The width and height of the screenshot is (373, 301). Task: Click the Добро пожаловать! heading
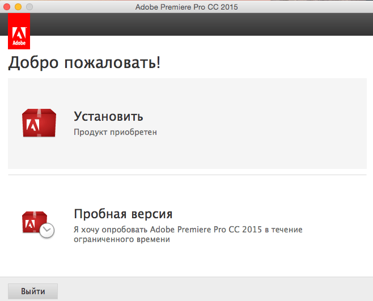point(84,63)
